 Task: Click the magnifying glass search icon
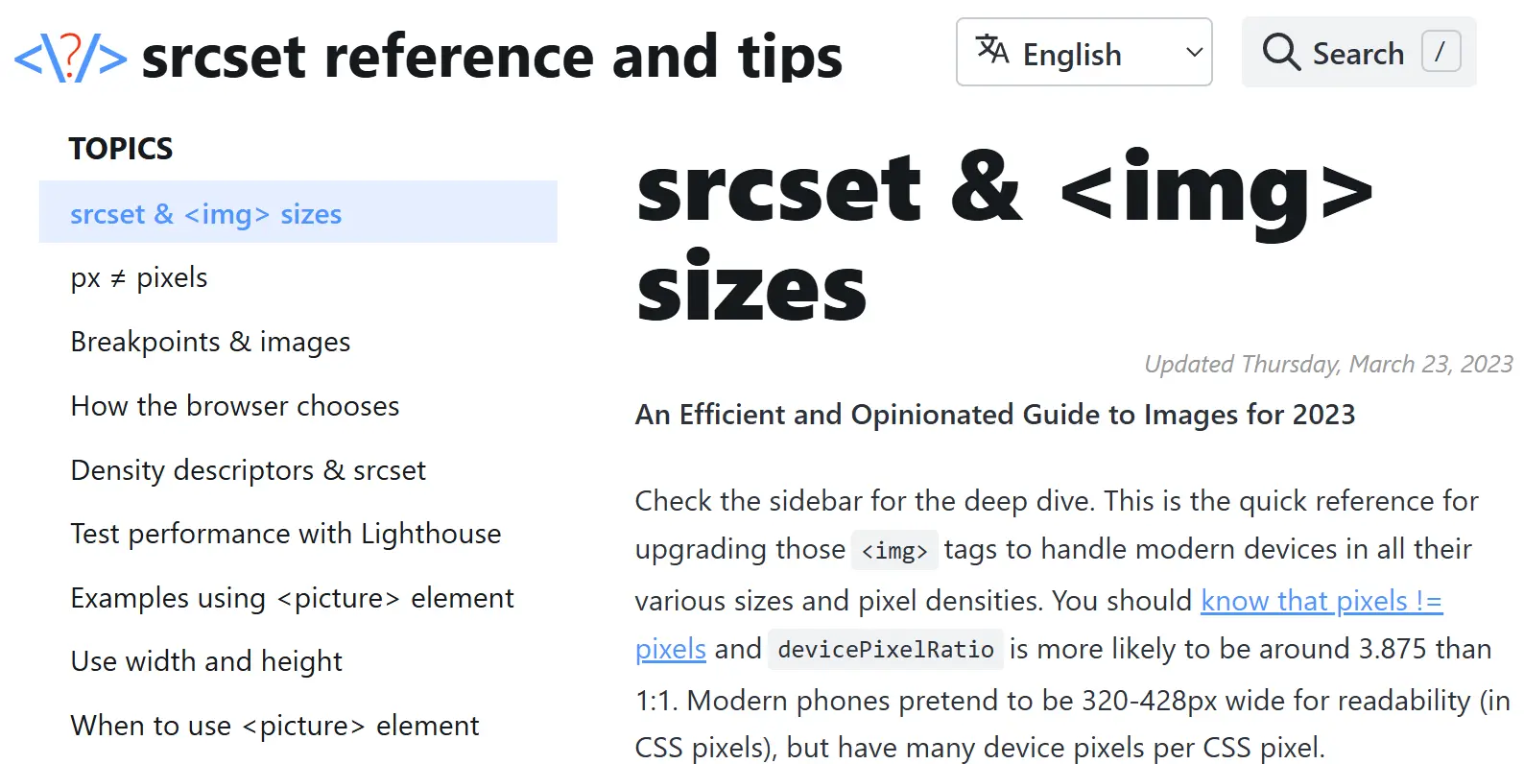coord(1281,52)
